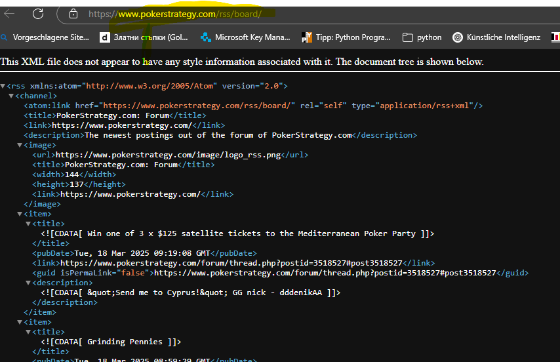Reload the page with the refresh icon
This screenshot has width=560, height=362.
[38, 14]
